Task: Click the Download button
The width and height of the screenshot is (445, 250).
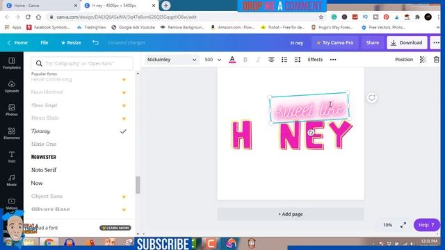Action: click(407, 42)
